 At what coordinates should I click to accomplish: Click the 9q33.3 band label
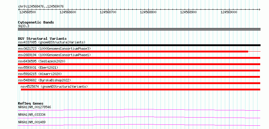click(24, 26)
